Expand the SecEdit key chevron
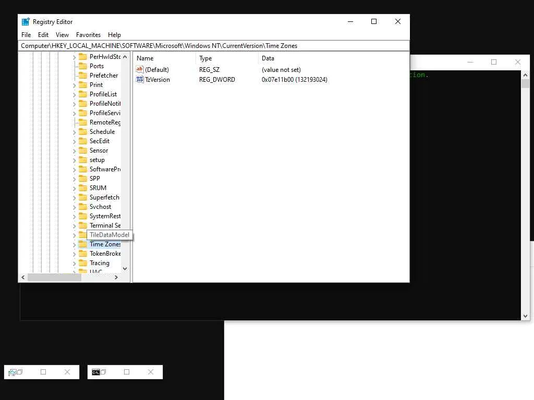This screenshot has width=534, height=400. coord(74,142)
